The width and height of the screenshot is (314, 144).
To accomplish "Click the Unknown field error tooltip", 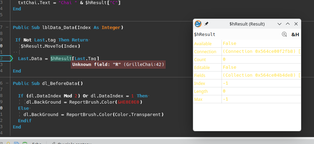I will [x=118, y=65].
